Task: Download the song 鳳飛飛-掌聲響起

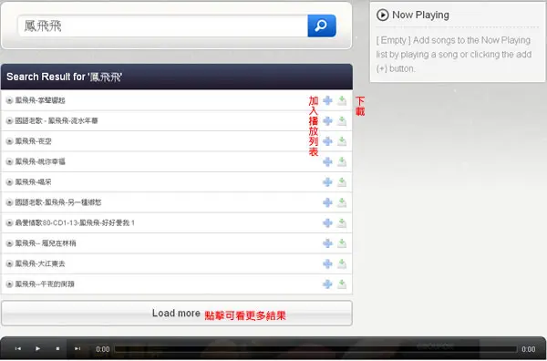Action: click(342, 101)
